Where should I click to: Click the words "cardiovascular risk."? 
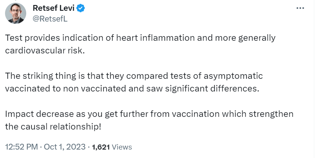coord(45,51)
